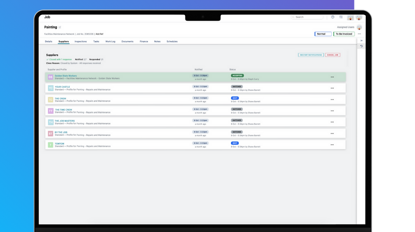
Task: Open row options for By The Job
Action: 332,134
